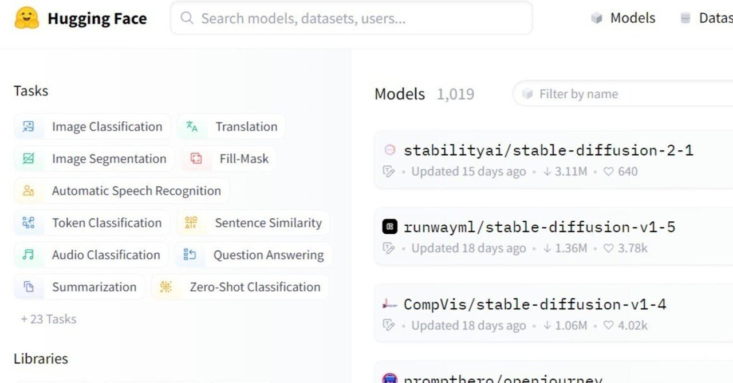Screen dimensions: 733x383
Task: Select the Zero-Shot Classification task filter
Action: (240, 287)
